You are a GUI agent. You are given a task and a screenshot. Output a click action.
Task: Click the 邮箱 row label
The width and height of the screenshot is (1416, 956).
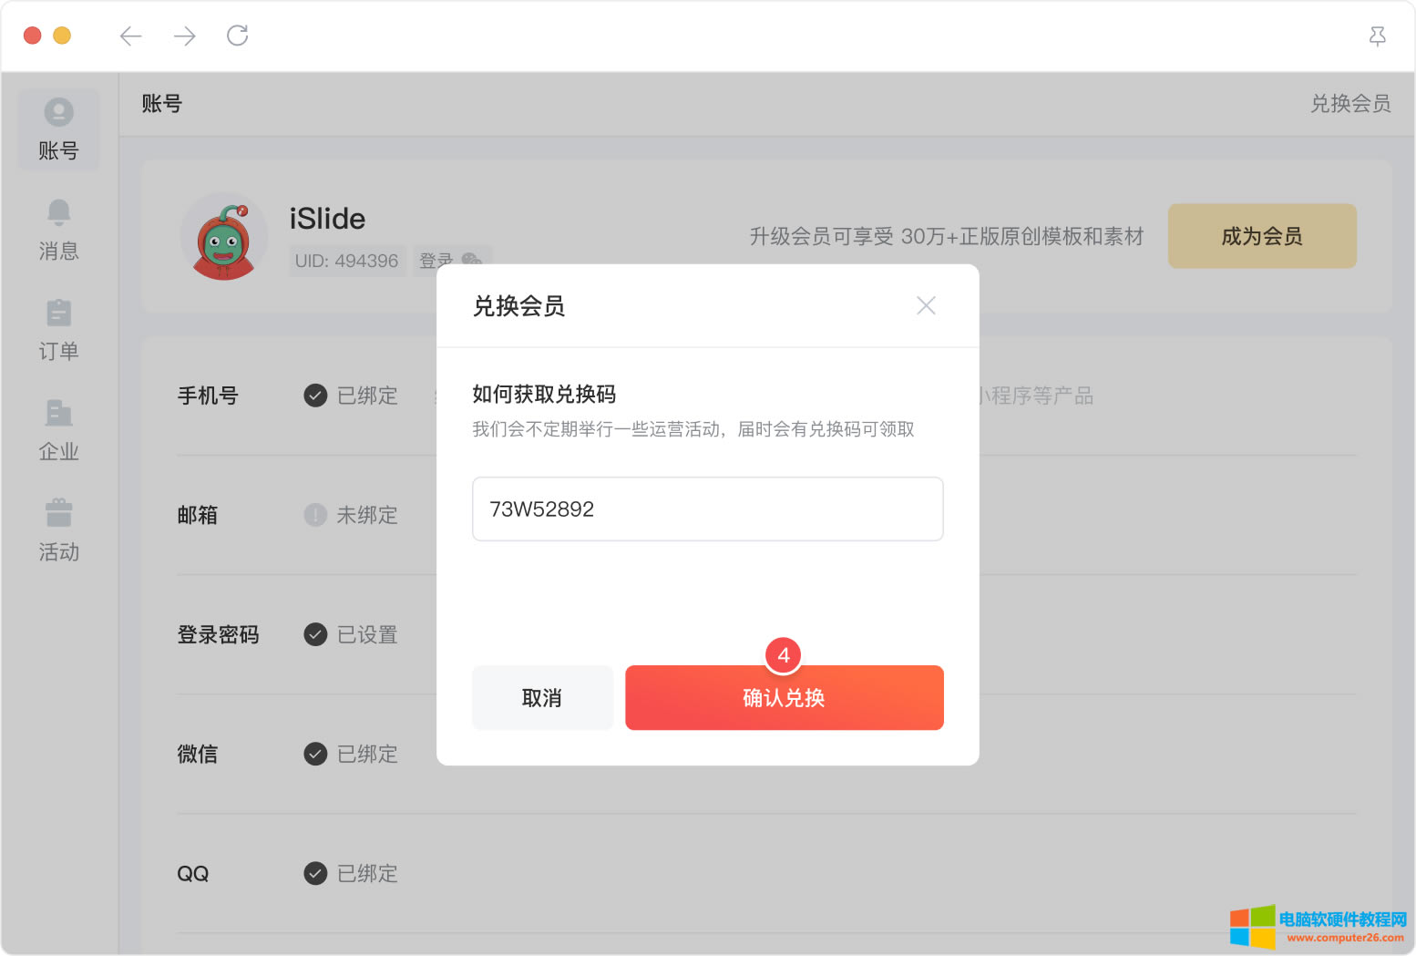coord(198,515)
